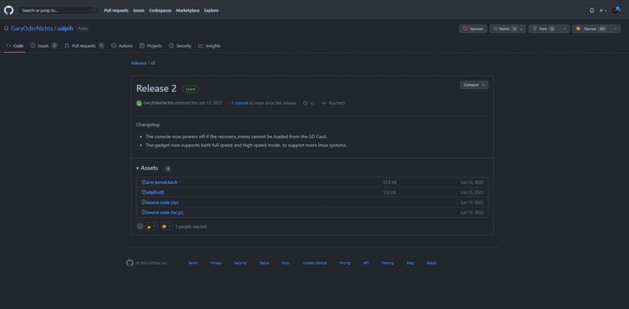Click the Latest release badge
The width and height of the screenshot is (629, 309).
[190, 89]
